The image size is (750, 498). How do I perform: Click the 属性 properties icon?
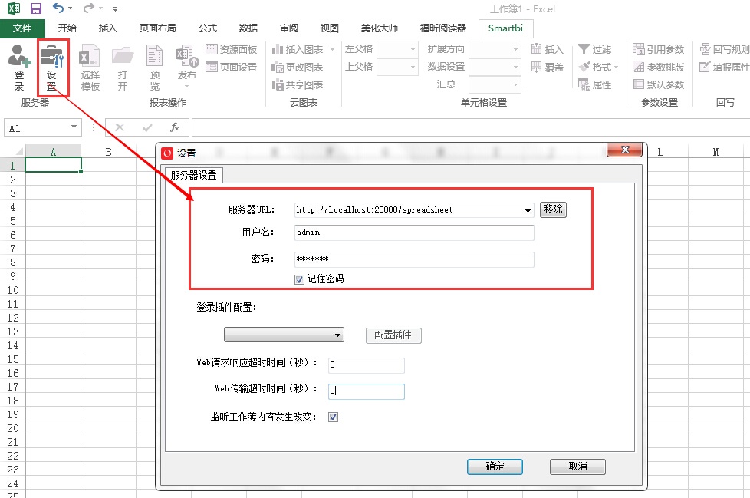(x=594, y=84)
